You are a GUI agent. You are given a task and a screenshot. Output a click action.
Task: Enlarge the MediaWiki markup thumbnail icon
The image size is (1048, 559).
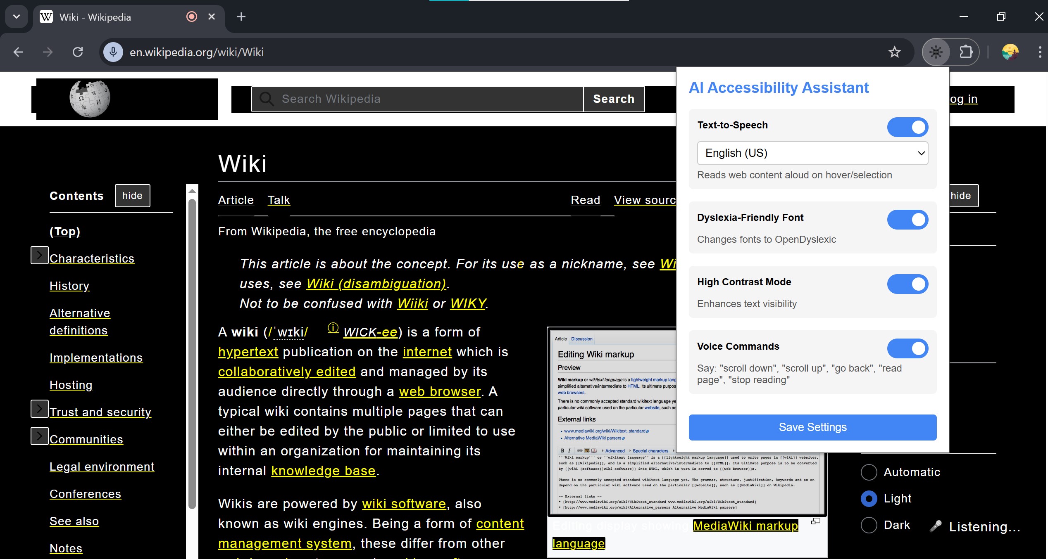[815, 521]
